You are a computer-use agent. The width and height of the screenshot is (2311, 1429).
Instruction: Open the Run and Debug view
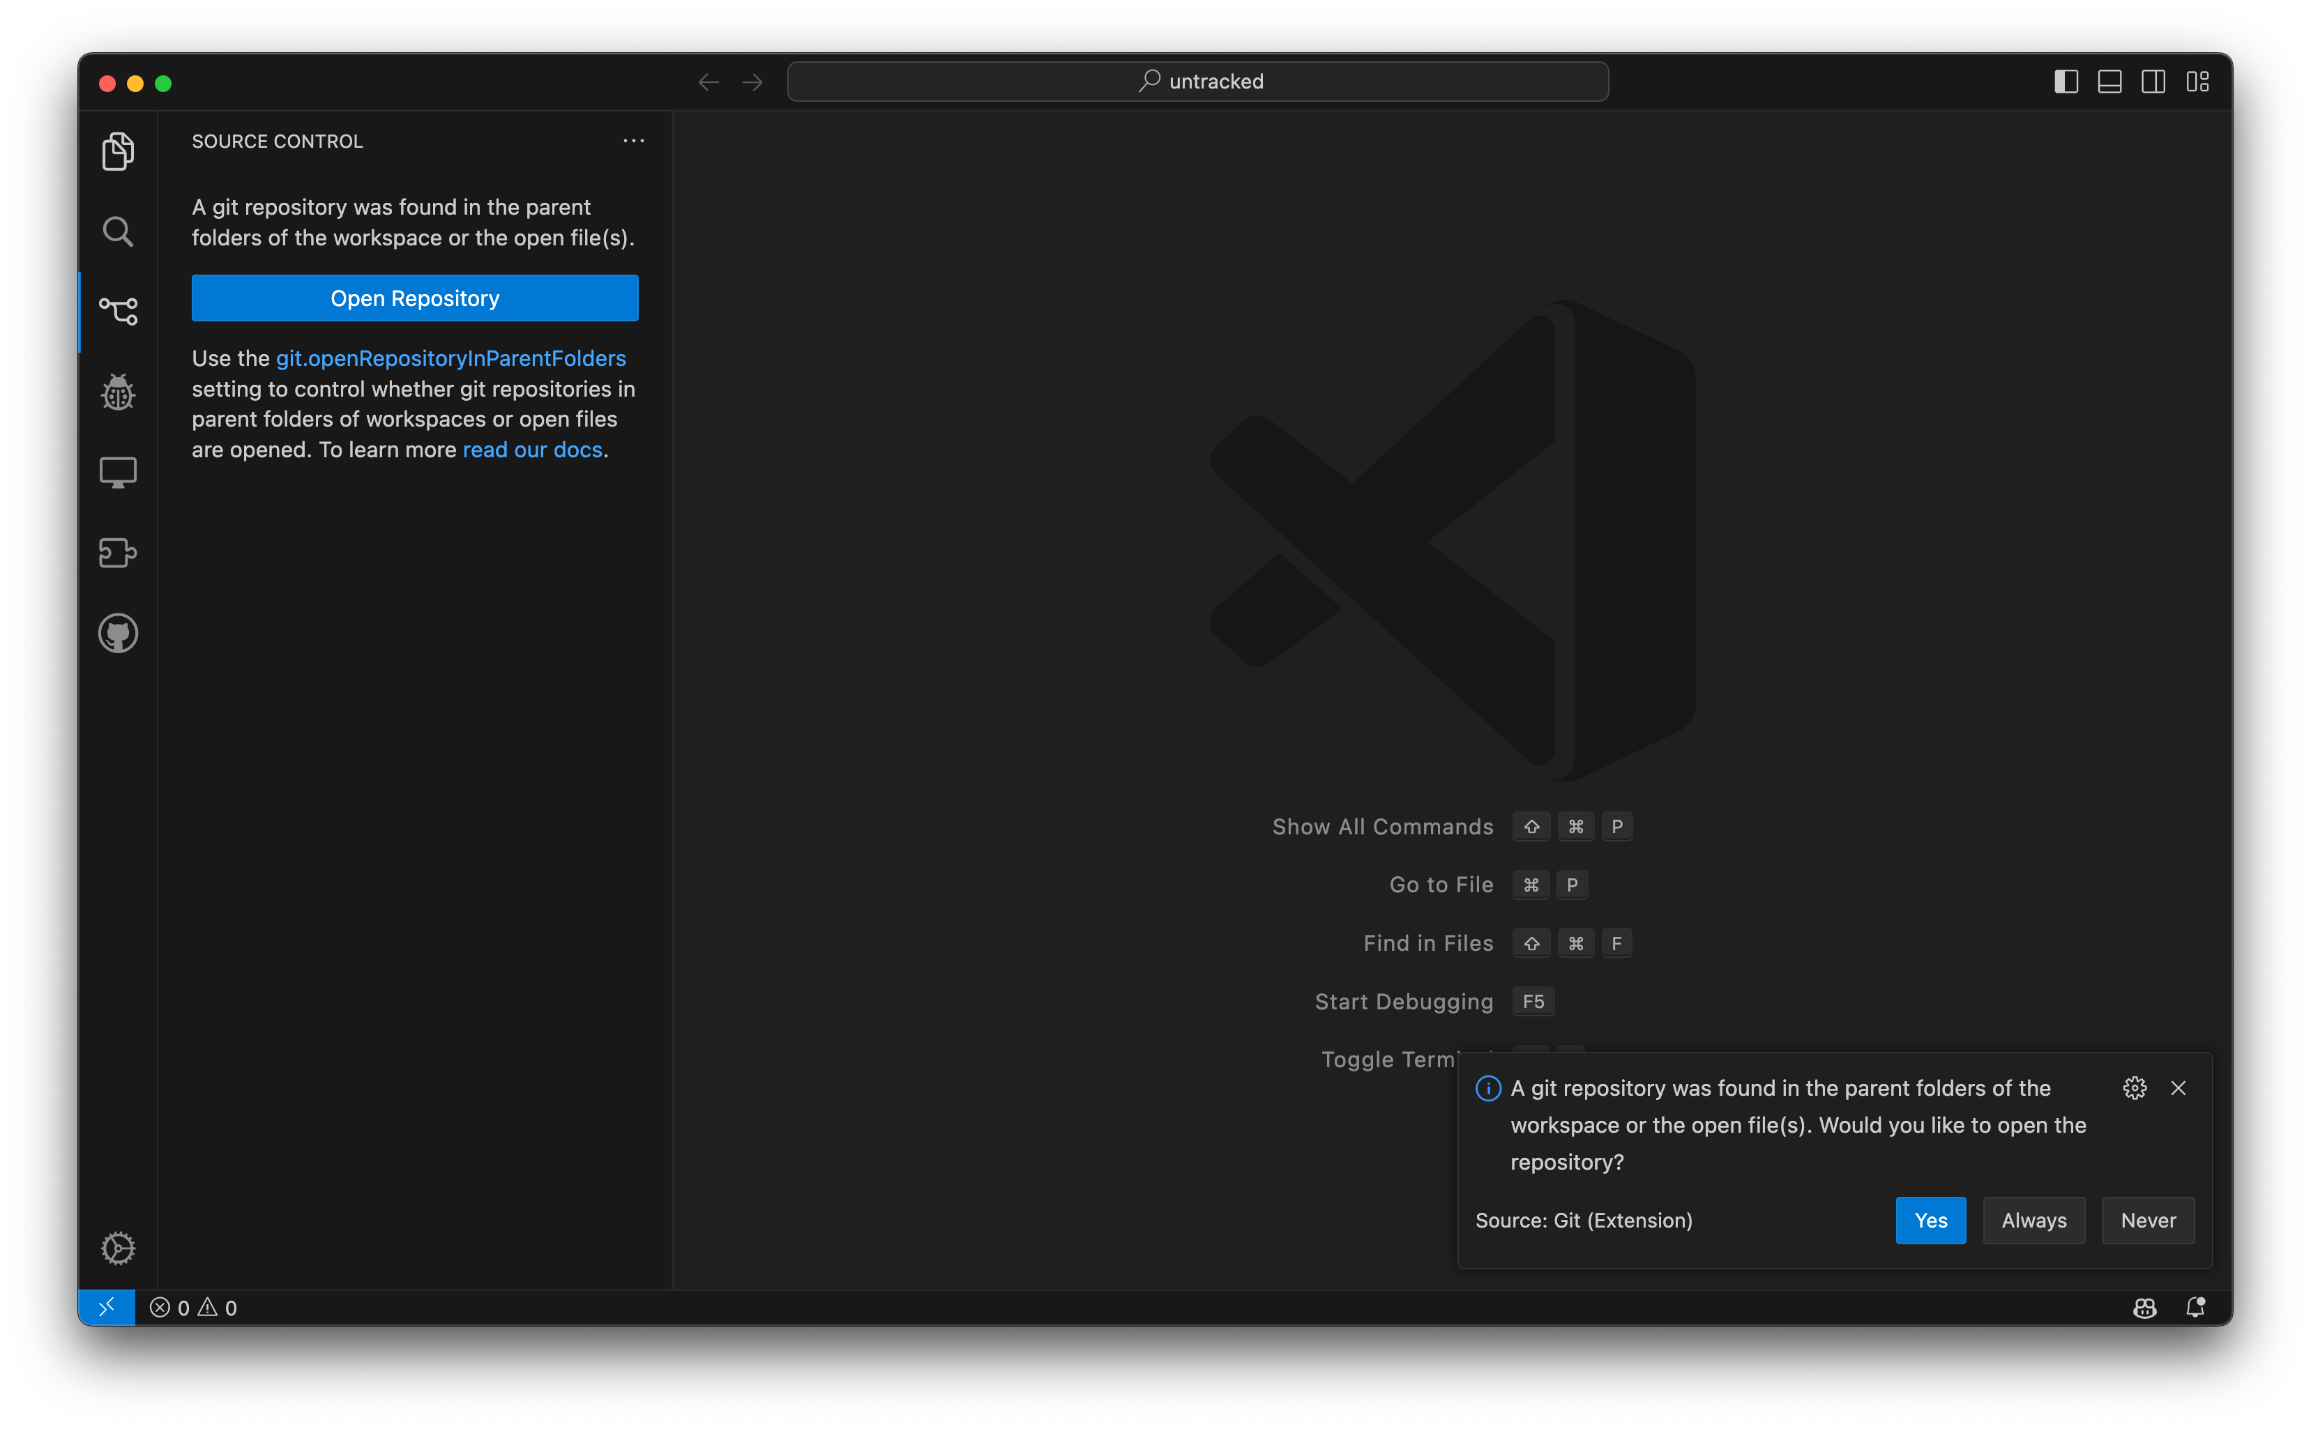pos(117,391)
